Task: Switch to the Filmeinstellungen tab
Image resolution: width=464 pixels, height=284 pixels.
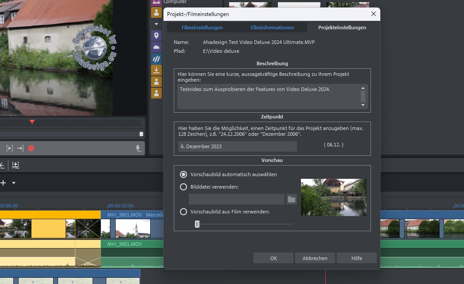Action: [x=202, y=27]
